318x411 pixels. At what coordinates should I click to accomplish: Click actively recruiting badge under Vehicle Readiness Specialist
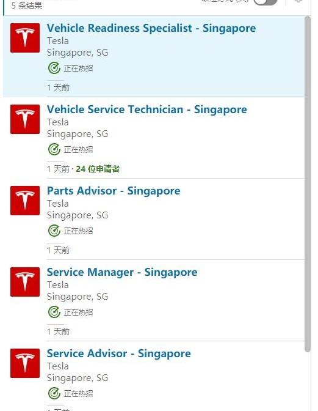70,68
